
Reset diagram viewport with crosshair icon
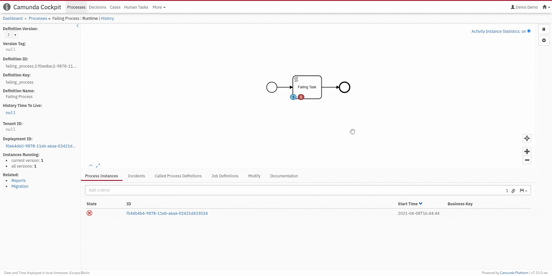tap(527, 138)
